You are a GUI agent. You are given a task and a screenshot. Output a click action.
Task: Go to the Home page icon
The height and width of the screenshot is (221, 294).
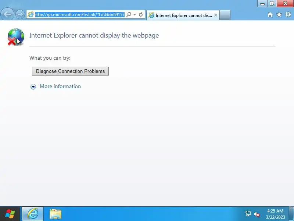270,14
